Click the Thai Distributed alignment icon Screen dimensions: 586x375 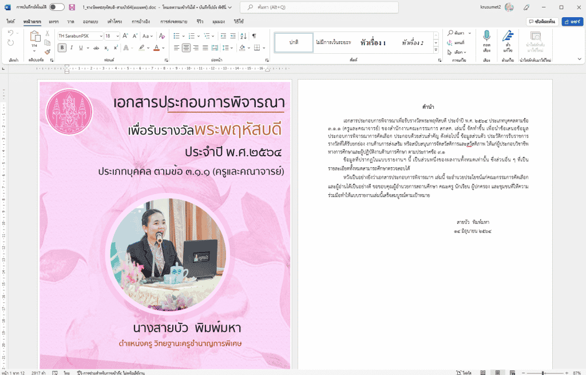(x=215, y=48)
